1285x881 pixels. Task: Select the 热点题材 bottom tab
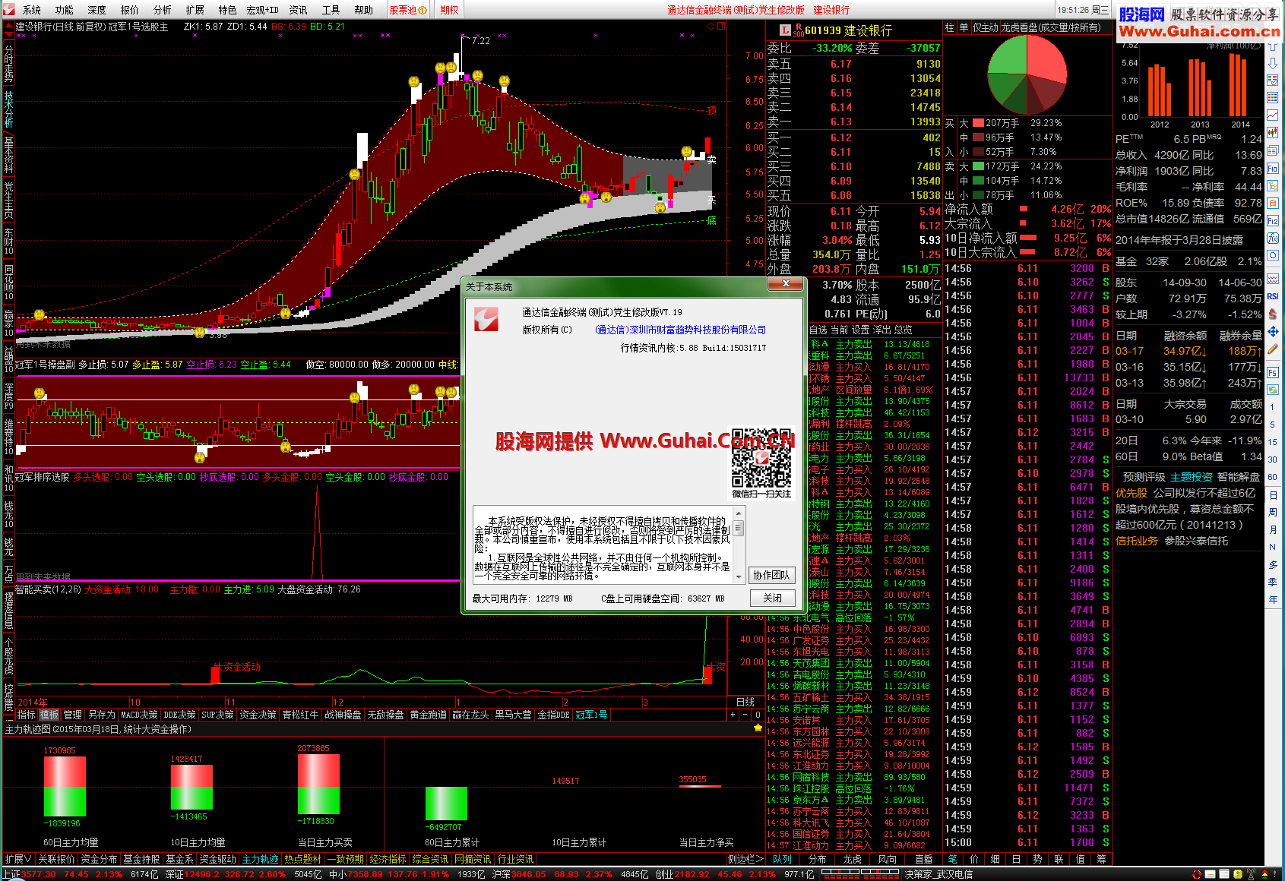(x=303, y=859)
